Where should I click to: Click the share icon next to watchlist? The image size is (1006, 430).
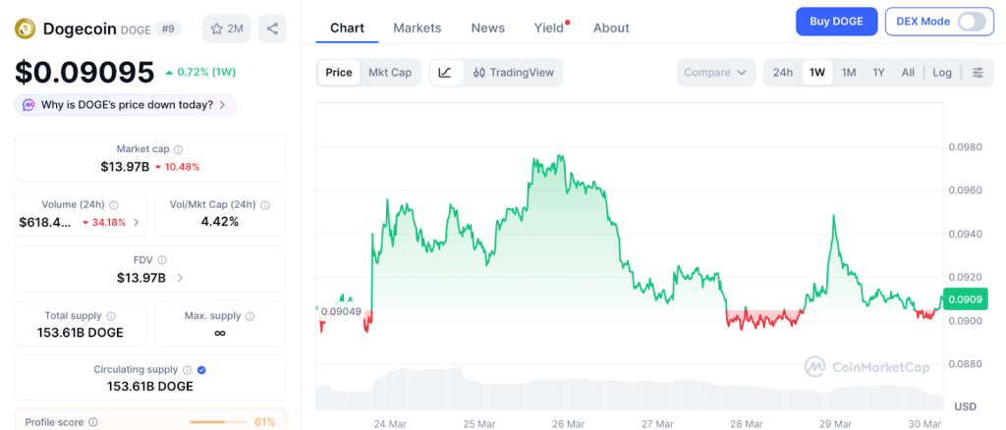point(272,28)
